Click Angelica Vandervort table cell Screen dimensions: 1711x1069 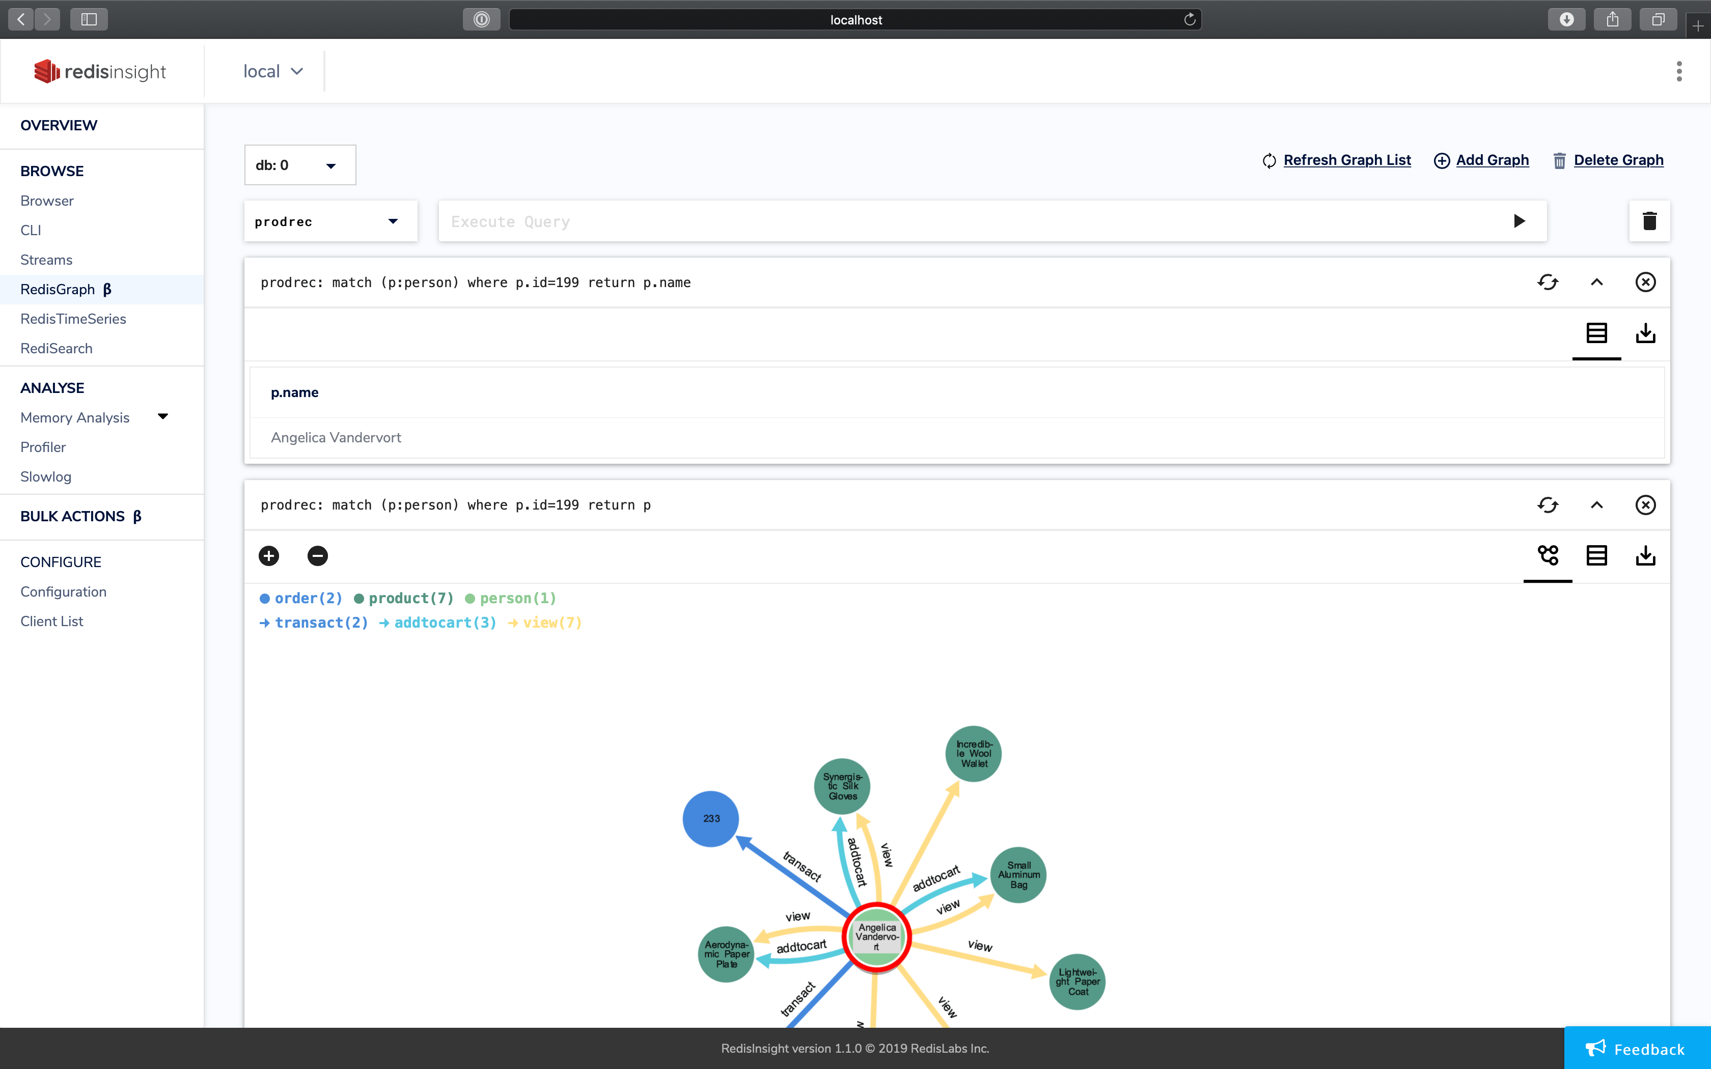(x=336, y=438)
